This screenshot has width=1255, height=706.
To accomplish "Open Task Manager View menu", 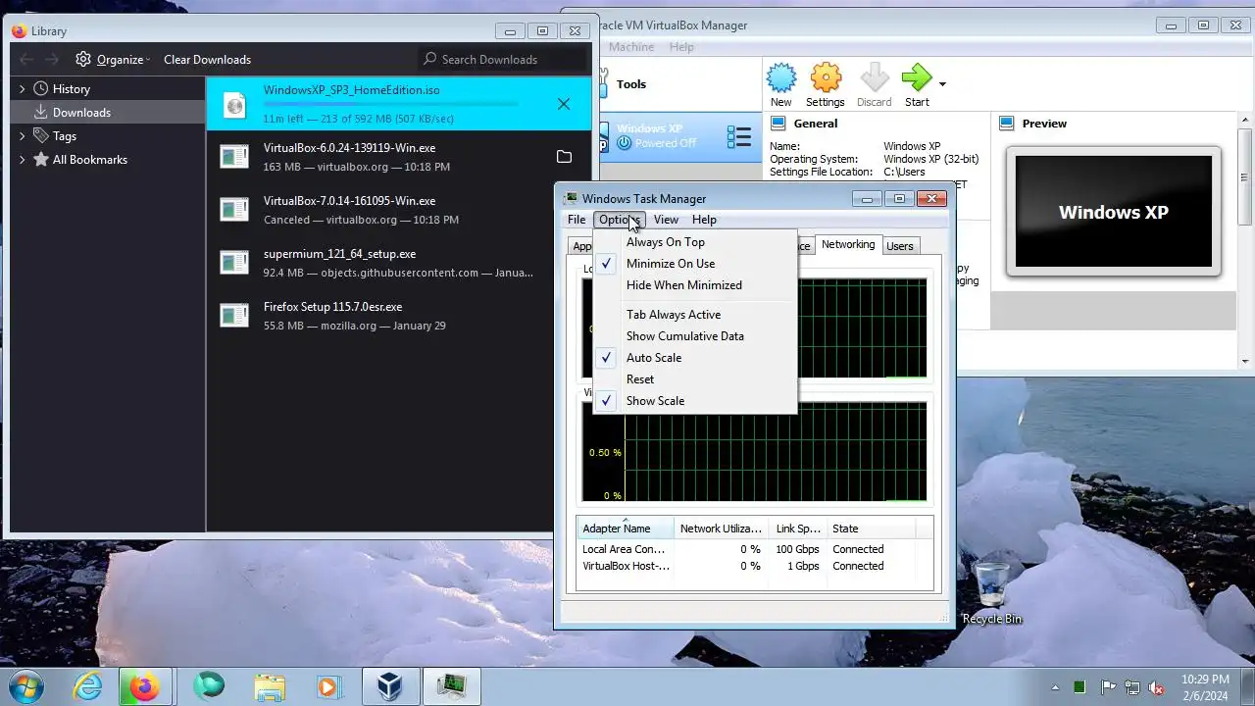I will 666,220.
